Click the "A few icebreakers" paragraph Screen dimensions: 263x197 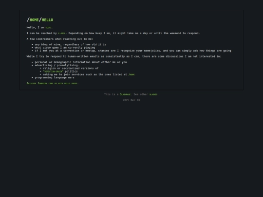60,39
